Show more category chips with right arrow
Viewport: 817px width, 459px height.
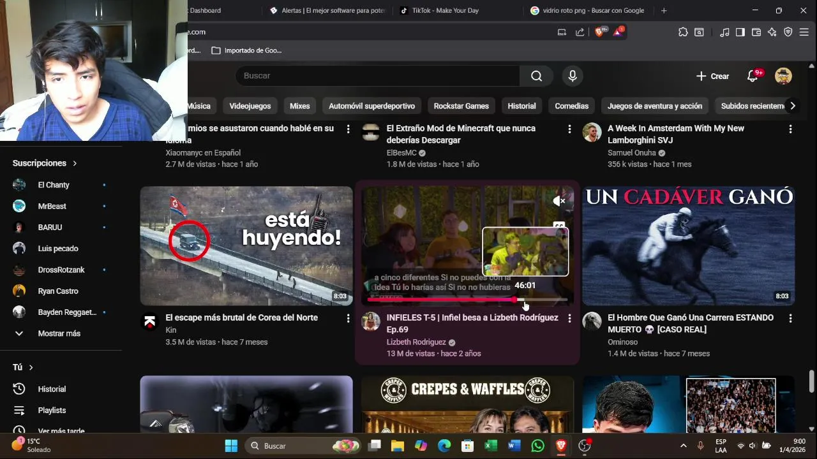793,106
